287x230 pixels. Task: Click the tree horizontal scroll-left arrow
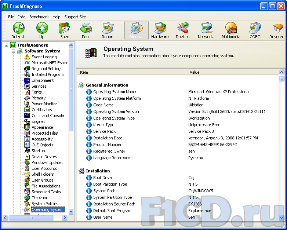coord(5,218)
